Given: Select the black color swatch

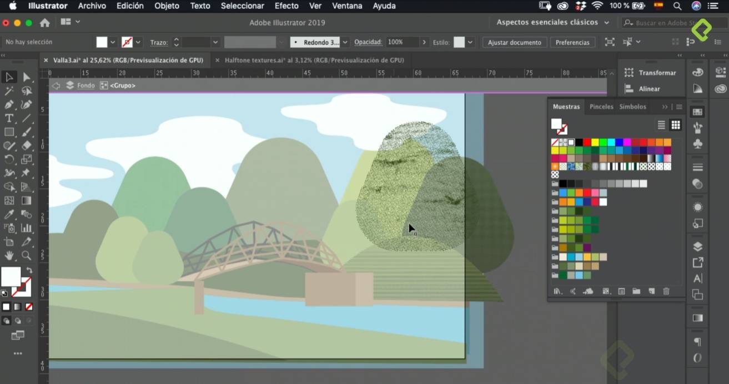Looking at the screenshot, I should tap(579, 143).
